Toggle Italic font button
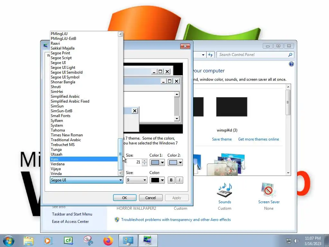Image resolution: width=329 pixels, height=247 pixels. [179, 180]
